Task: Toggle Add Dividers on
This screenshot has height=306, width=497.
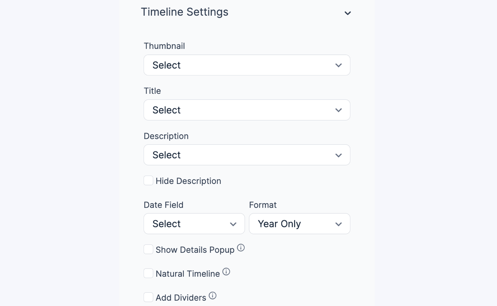Action: [x=148, y=297]
